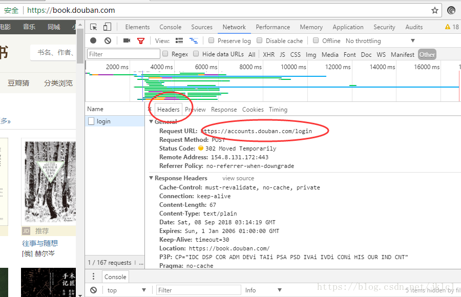Toggle the red filter funnel icon
The width and height of the screenshot is (461, 297).
click(141, 41)
